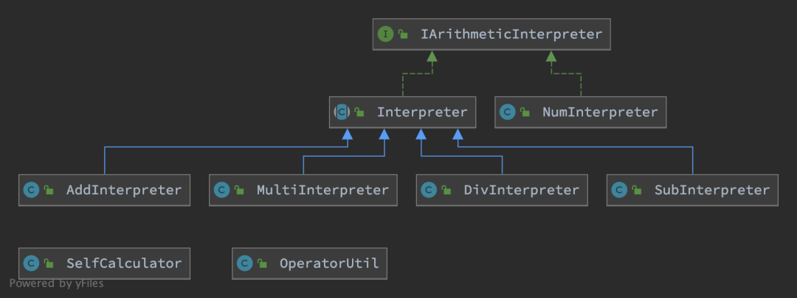
Task: Click the class icon on MultiInterpreter
Action: tap(222, 190)
